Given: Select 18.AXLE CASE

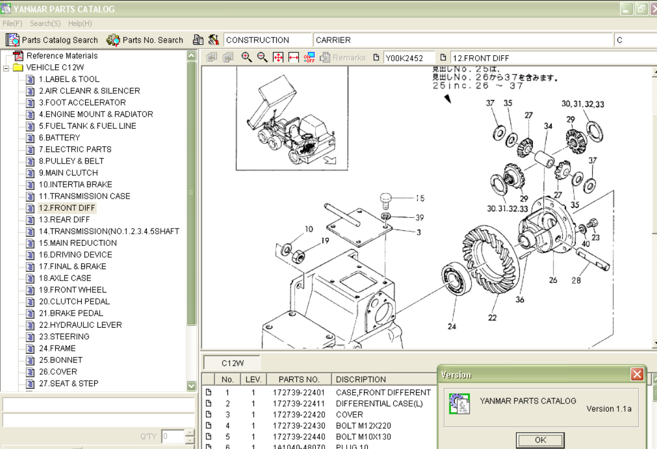Looking at the screenshot, I should [x=65, y=278].
